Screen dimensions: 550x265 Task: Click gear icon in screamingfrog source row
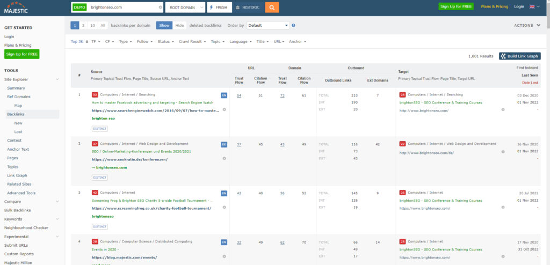click(224, 207)
